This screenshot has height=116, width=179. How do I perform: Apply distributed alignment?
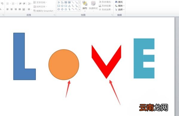click(24, 9)
